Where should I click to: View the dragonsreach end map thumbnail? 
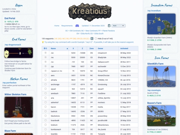point(19,53)
